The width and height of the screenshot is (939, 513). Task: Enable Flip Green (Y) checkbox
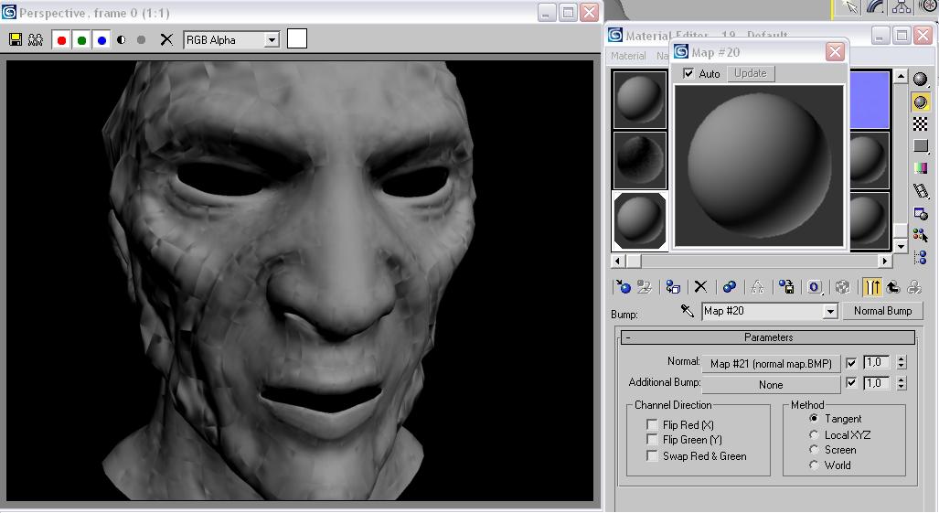[x=652, y=440]
